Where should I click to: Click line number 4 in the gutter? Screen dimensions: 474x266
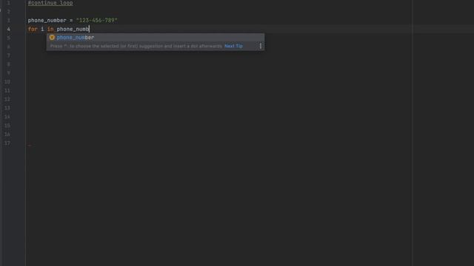(x=8, y=30)
